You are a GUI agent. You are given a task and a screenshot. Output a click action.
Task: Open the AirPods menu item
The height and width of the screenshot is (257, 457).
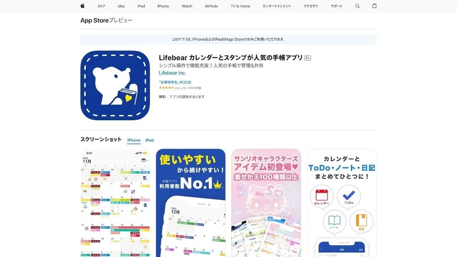211,6
